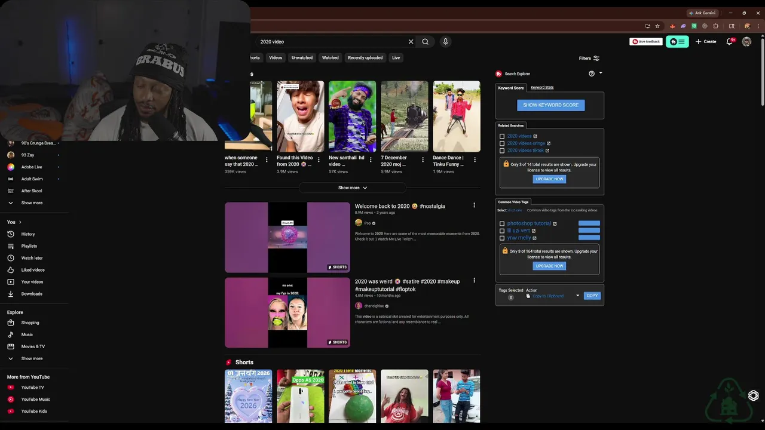Viewport: 765px width, 430px height.
Task: Click UPGRADE NOW under Related Searches
Action: pyautogui.click(x=549, y=179)
